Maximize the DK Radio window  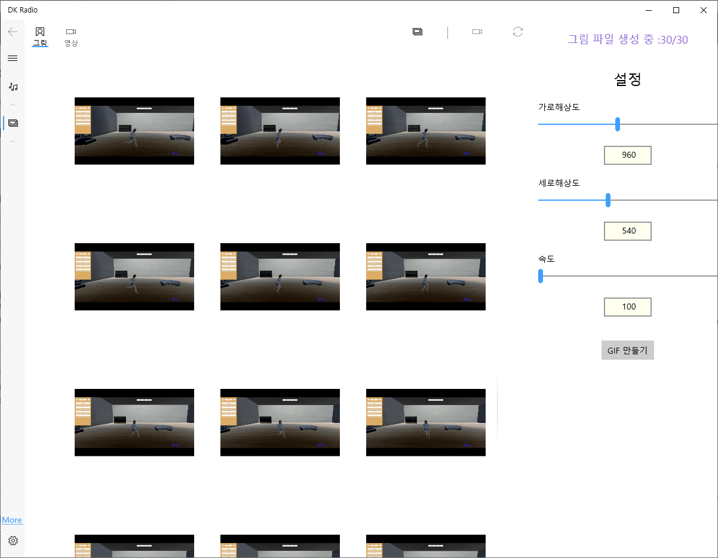(676, 10)
